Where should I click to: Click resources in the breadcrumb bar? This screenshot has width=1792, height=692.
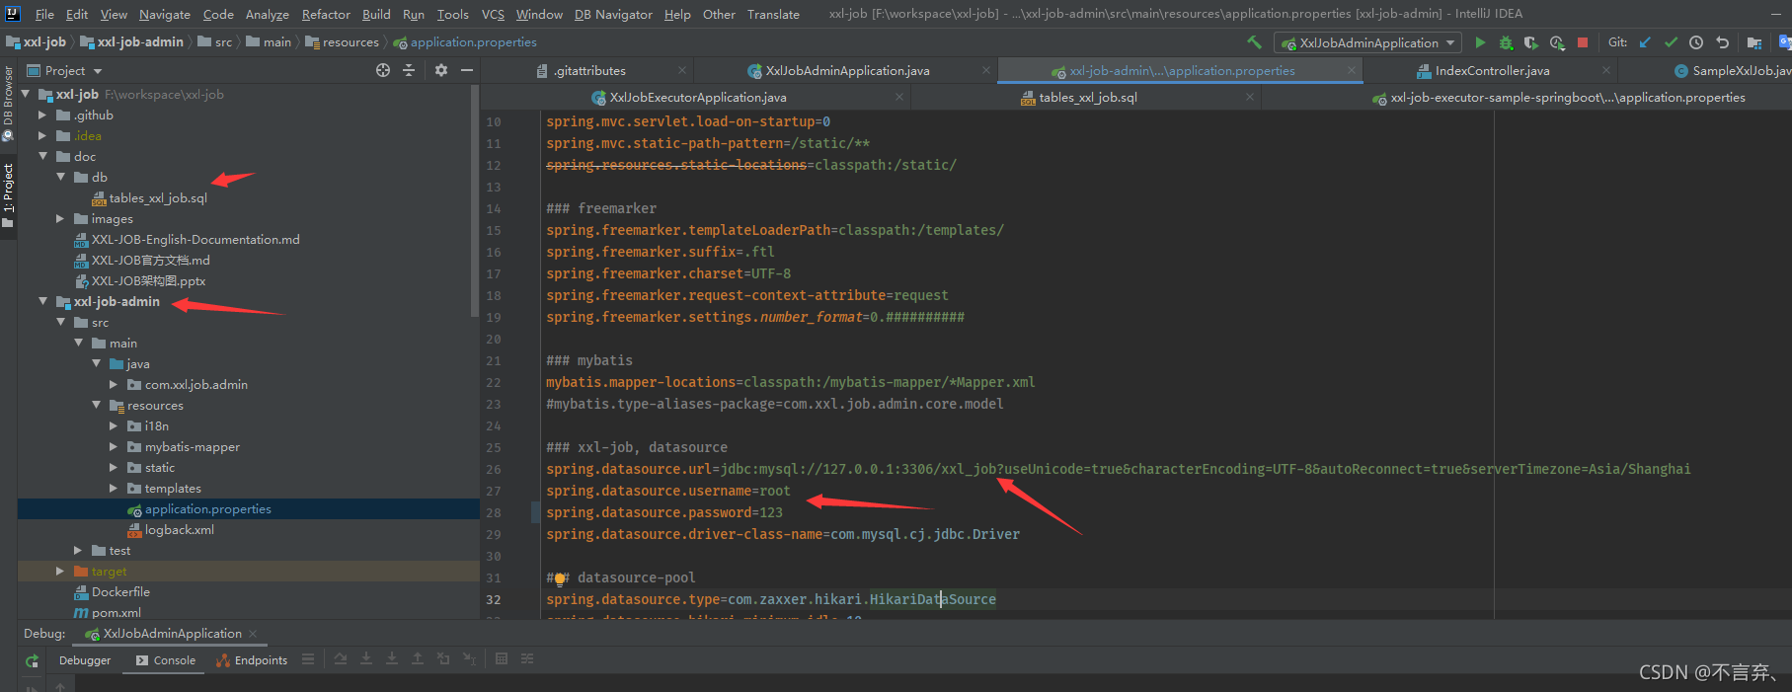342,41
